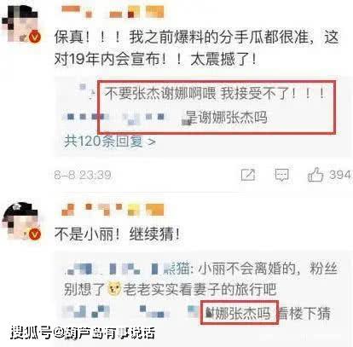
Task: Open first commenter's blurred username
Action: (x=113, y=12)
